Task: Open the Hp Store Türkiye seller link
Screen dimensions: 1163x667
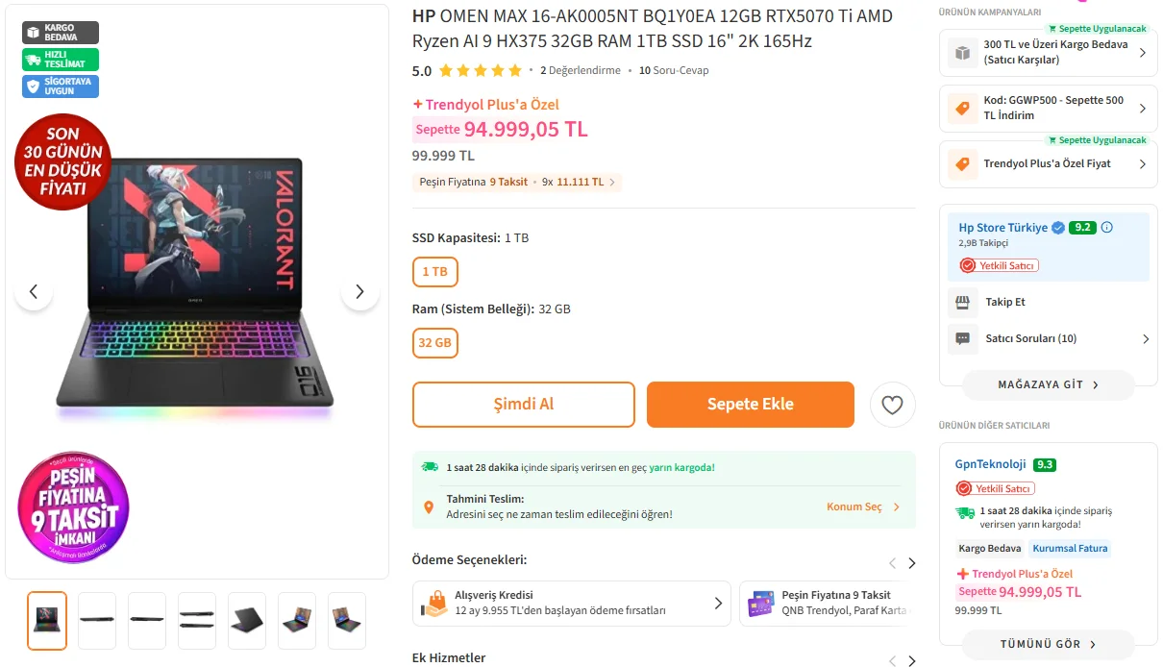Action: 1002,228
